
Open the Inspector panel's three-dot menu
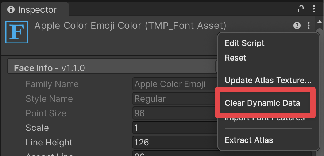pos(313,9)
